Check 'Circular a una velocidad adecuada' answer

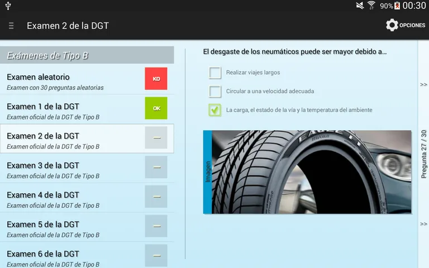[x=215, y=92]
